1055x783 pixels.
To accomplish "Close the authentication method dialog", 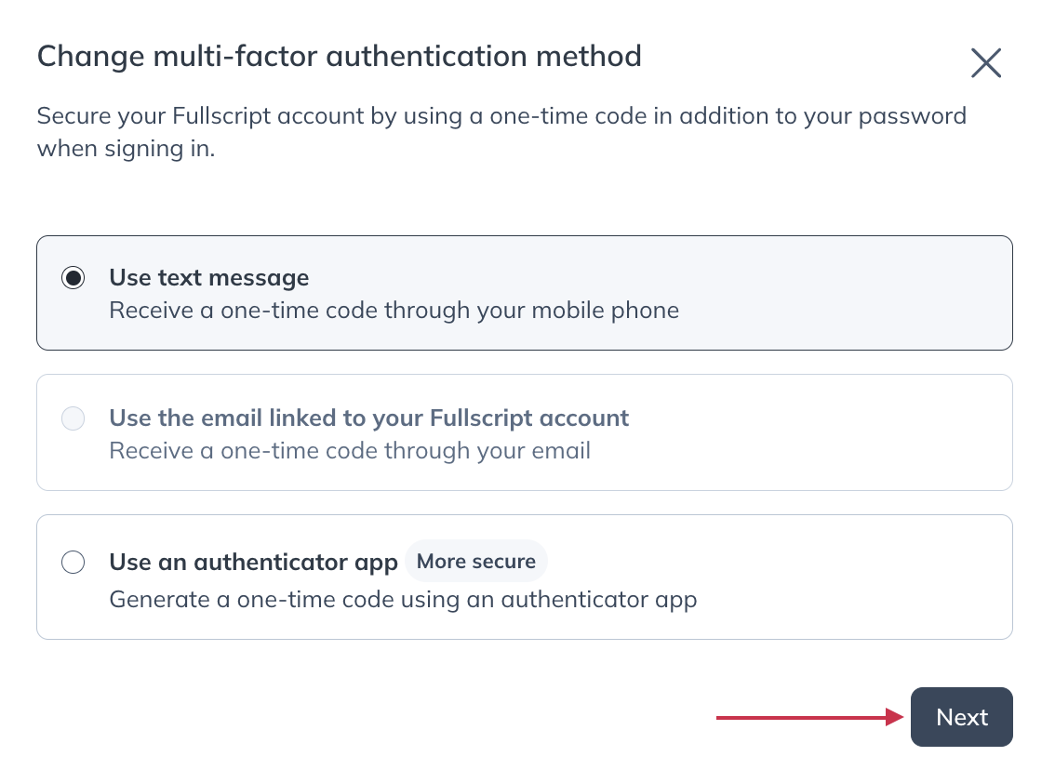I will click(985, 63).
